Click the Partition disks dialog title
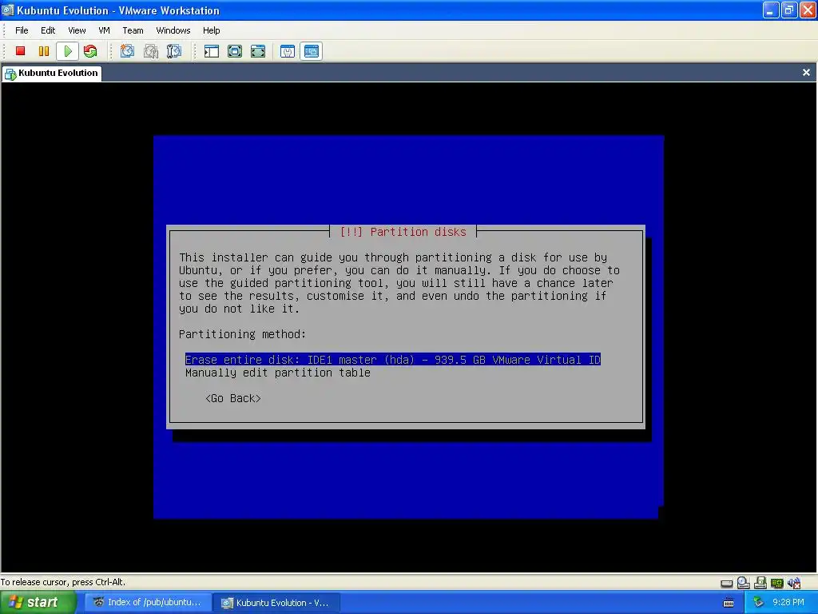The image size is (818, 614). coord(403,231)
